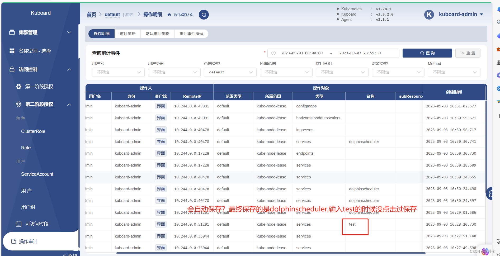Click the 操作审计 icon in sidebar

pyautogui.click(x=14, y=241)
